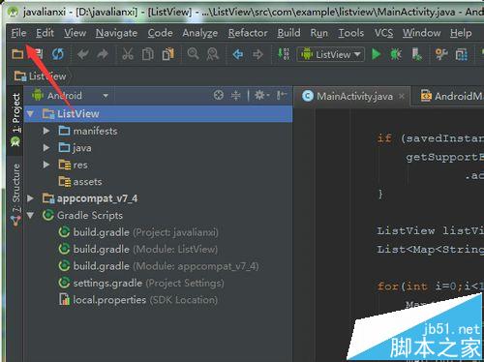Open the Refactor menu
Screen dimensions: 484x362
248,33
